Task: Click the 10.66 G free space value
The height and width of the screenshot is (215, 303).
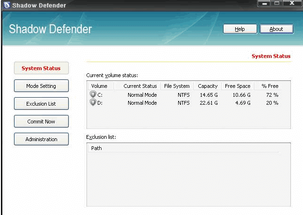Action: coord(242,95)
